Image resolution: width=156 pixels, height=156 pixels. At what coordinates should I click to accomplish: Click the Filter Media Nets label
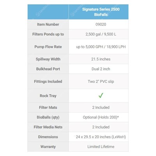pyautogui.click(x=48, y=127)
